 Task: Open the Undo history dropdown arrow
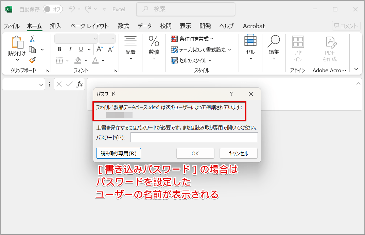click(x=79, y=9)
